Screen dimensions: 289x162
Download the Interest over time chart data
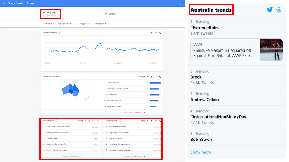[x=151, y=33]
